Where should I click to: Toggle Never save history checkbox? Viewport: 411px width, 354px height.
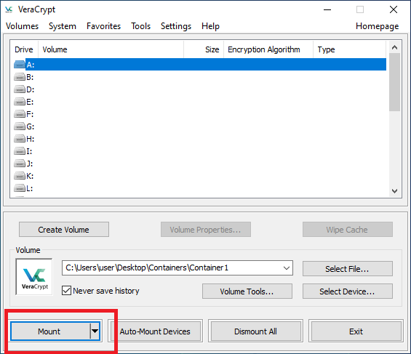tap(66, 291)
